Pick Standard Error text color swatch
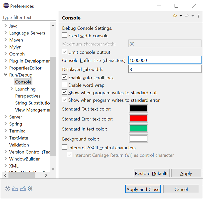 coord(138,118)
